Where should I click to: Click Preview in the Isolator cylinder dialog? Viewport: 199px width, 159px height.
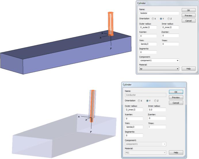click(x=188, y=15)
